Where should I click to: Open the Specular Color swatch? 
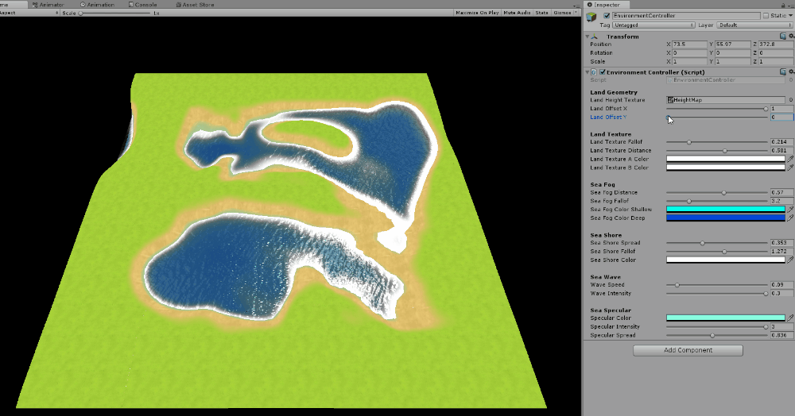click(726, 318)
